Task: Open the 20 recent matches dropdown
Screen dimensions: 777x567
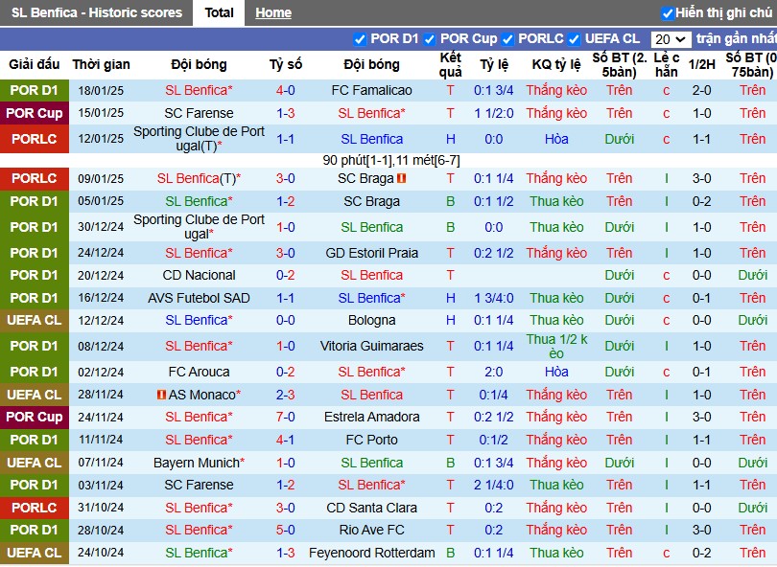Action: click(671, 39)
